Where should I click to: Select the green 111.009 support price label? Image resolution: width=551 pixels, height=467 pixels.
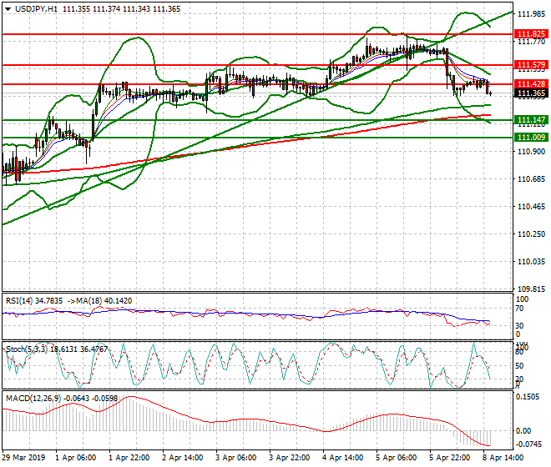(531, 138)
